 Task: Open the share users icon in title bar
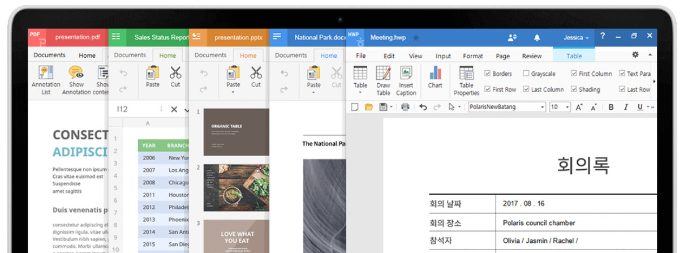click(x=513, y=37)
